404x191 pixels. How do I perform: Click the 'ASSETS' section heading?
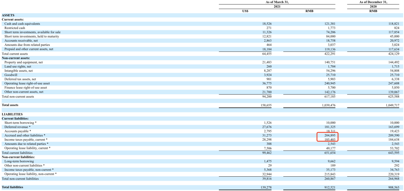click(8, 15)
